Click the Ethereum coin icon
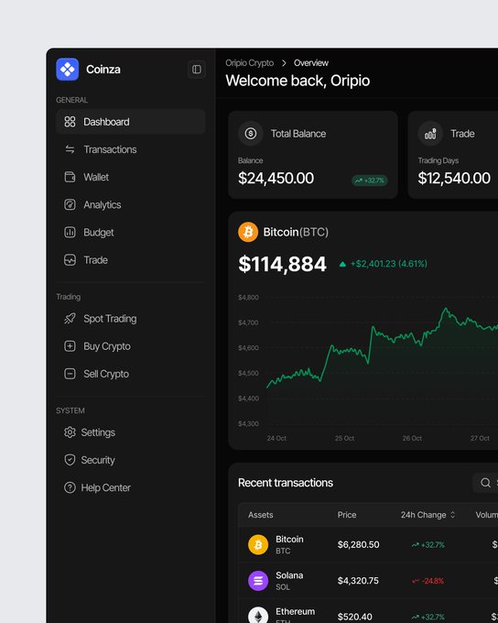498x623 pixels. coord(258,617)
